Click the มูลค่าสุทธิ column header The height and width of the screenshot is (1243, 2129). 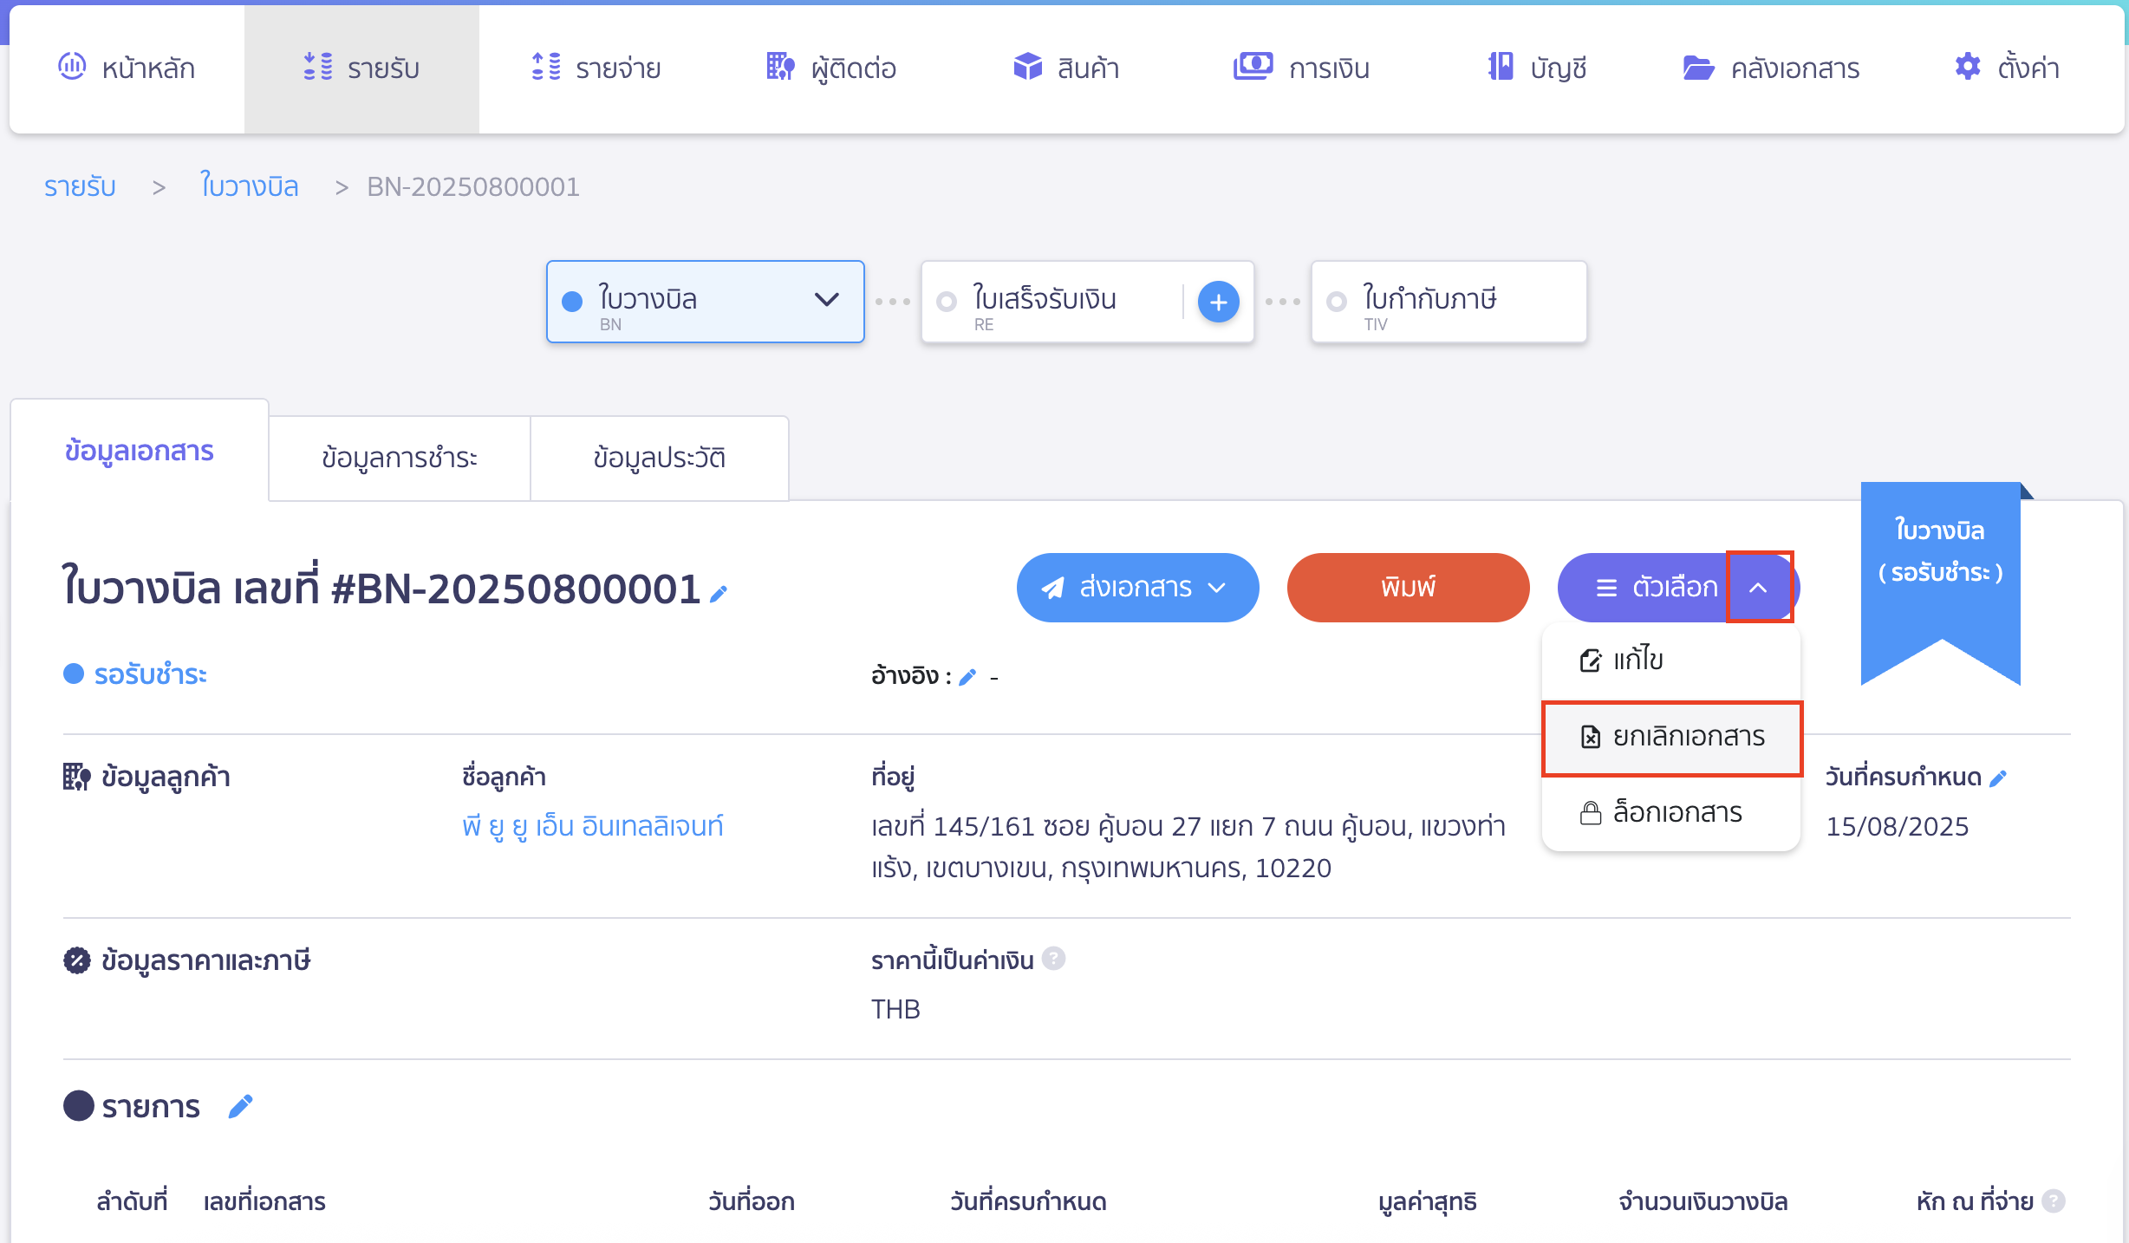tap(1428, 1201)
